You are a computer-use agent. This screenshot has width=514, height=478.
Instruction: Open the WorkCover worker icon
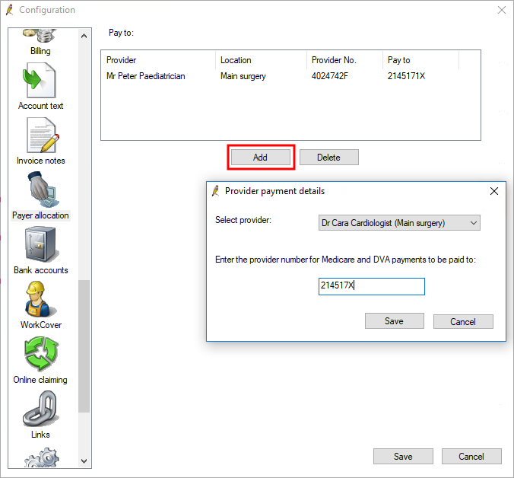click(x=40, y=299)
